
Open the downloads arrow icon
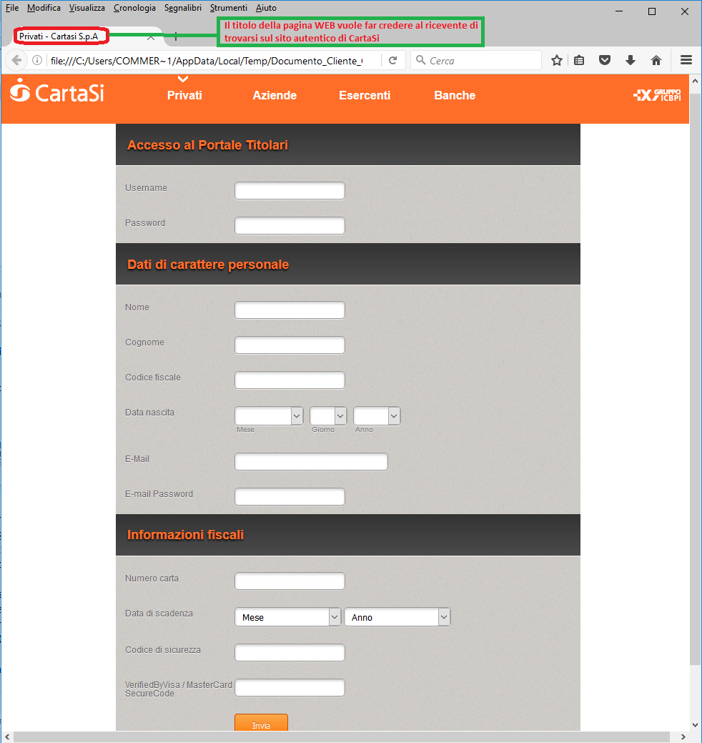click(630, 61)
